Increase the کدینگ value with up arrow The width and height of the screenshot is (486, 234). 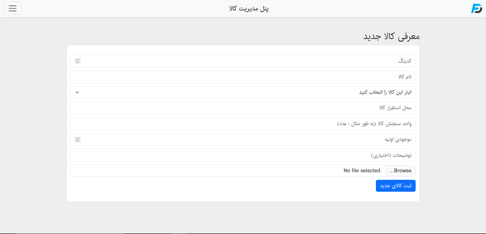click(x=78, y=60)
